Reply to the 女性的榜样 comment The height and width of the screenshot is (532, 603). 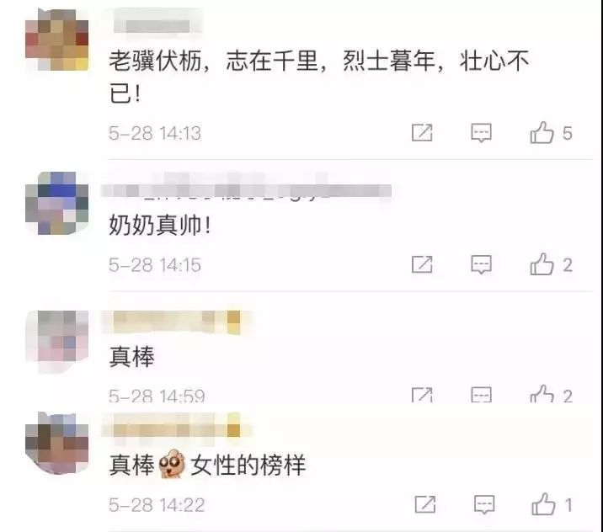tap(484, 505)
